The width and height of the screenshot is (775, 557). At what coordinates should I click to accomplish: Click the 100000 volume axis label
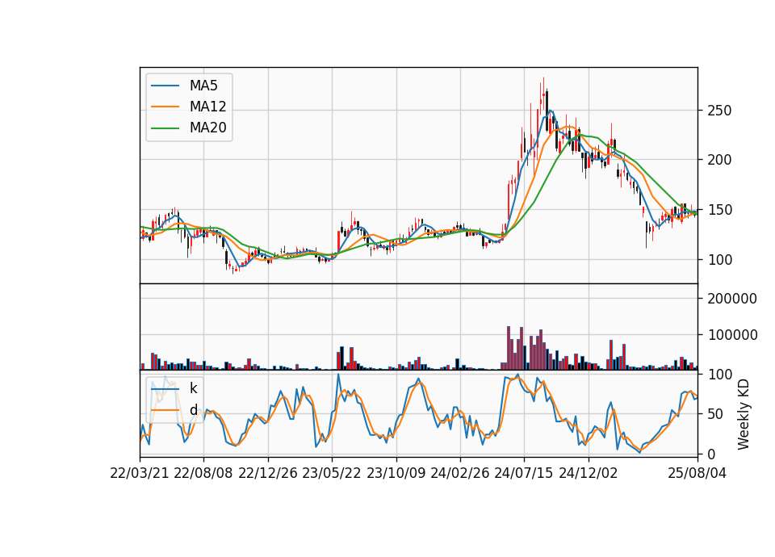(x=732, y=334)
